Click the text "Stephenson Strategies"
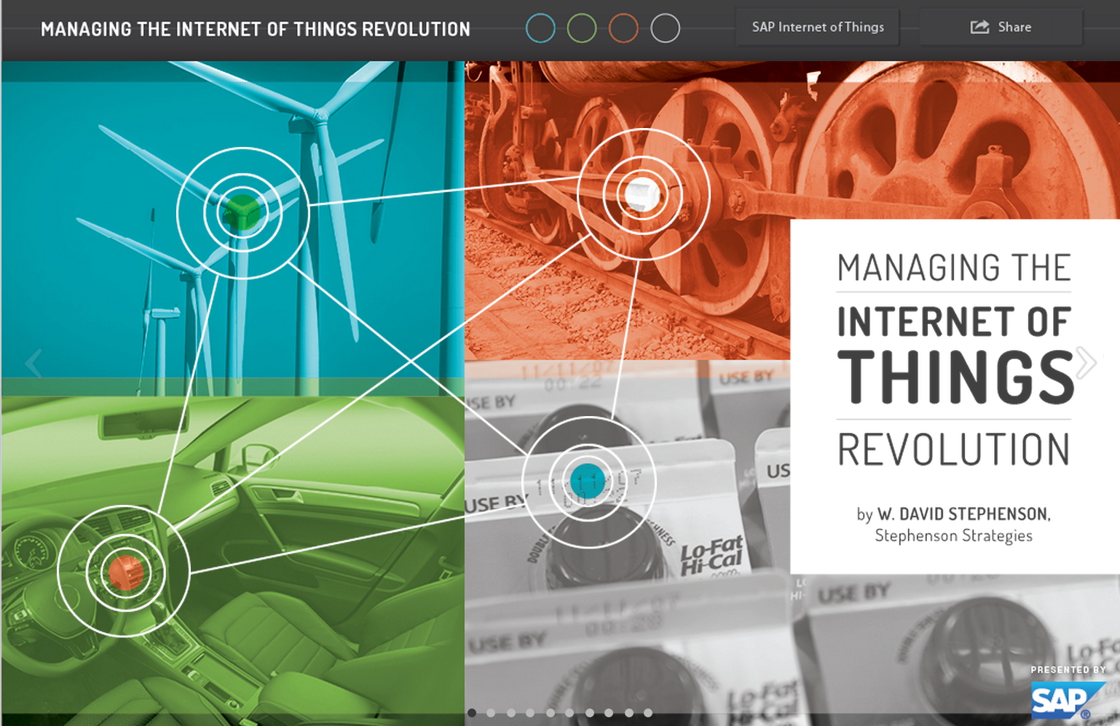1120x726 pixels. pos(953,536)
